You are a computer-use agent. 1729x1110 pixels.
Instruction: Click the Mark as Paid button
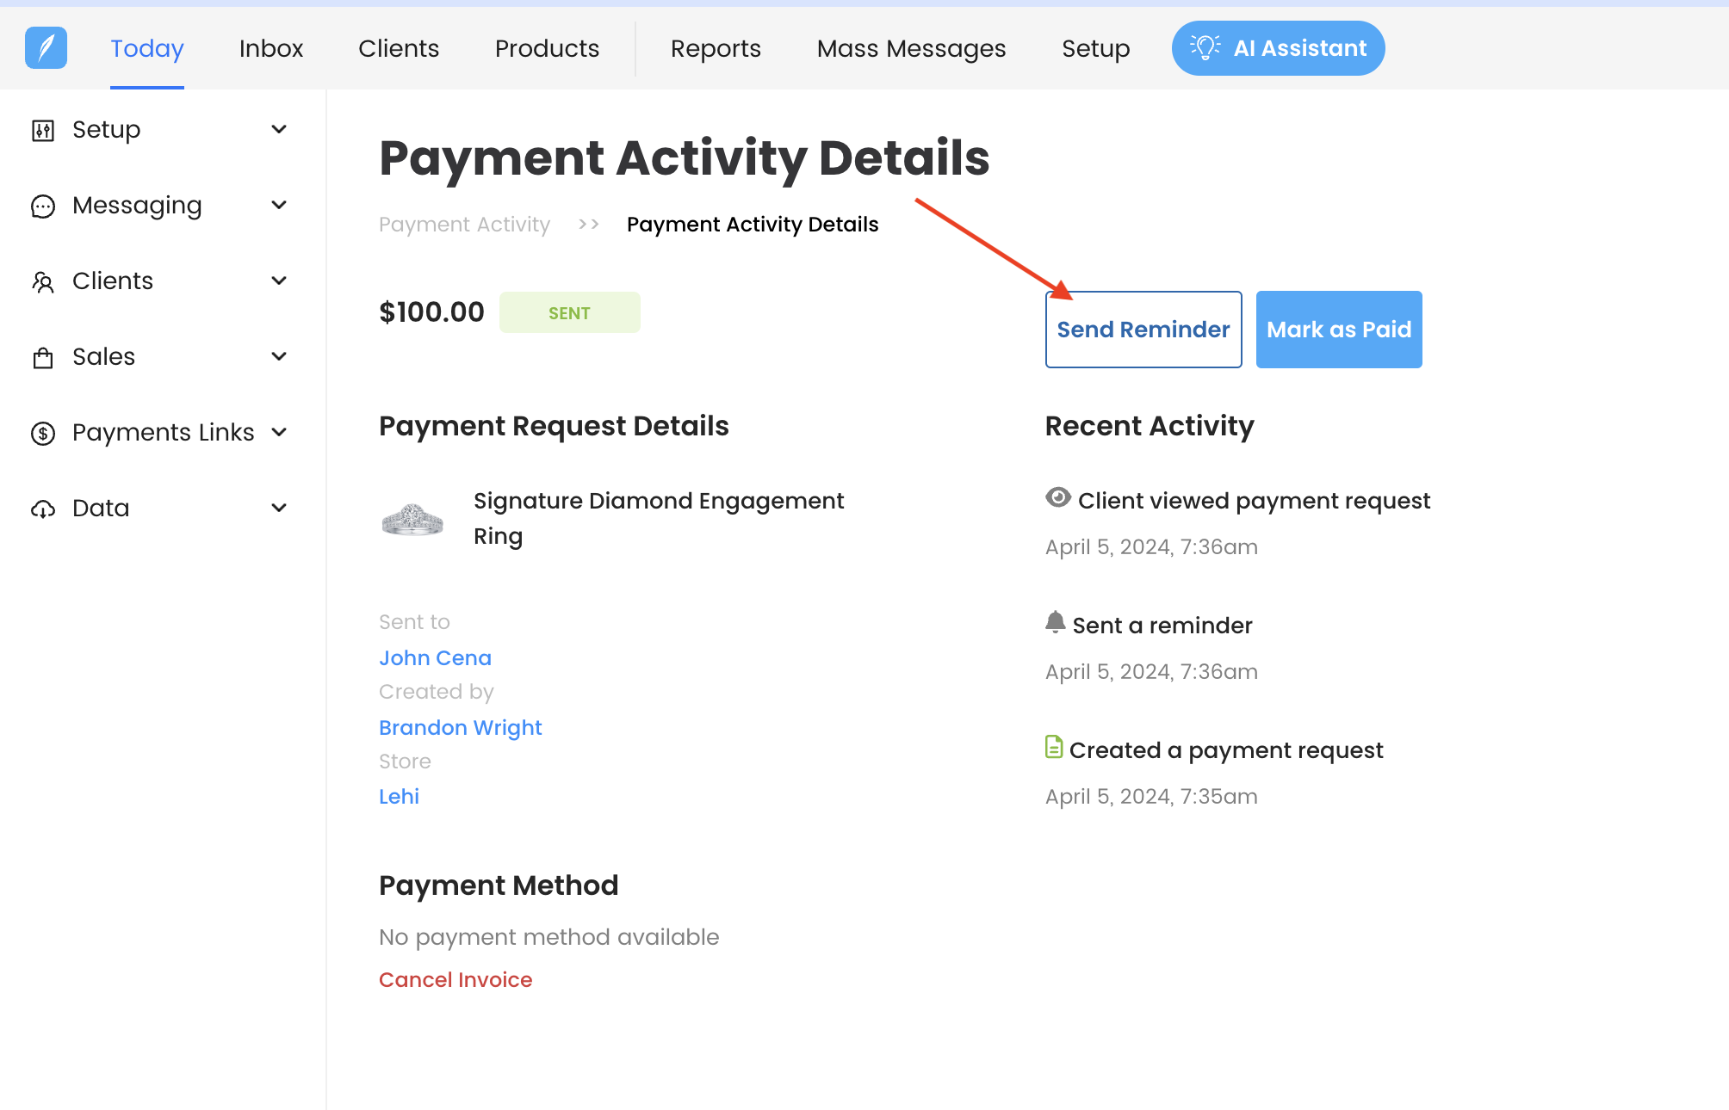point(1338,330)
